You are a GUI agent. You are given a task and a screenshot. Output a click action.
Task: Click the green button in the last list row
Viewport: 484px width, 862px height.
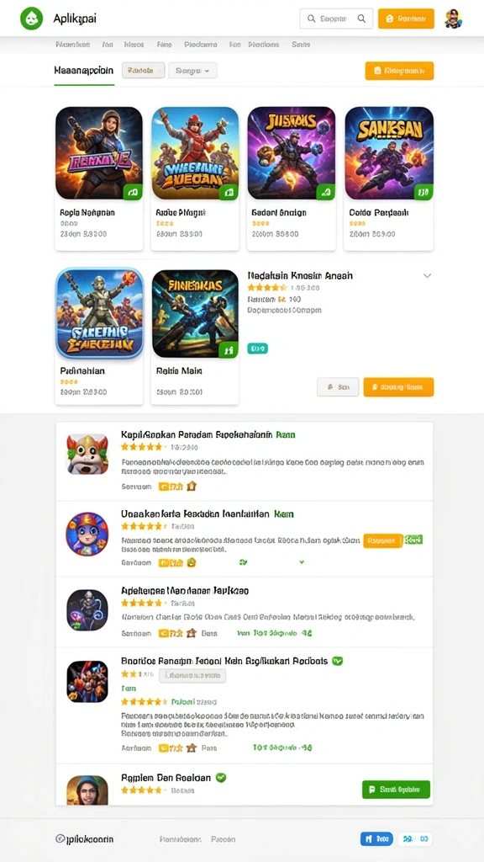click(x=397, y=790)
